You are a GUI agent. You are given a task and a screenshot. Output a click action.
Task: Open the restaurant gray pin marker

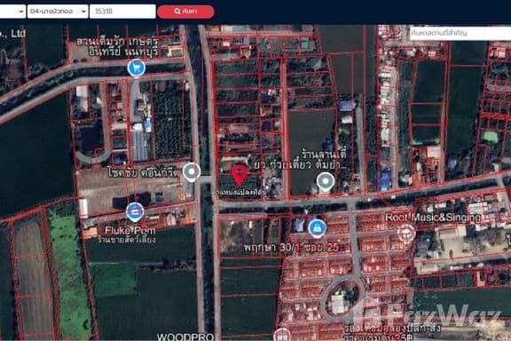[326, 181]
